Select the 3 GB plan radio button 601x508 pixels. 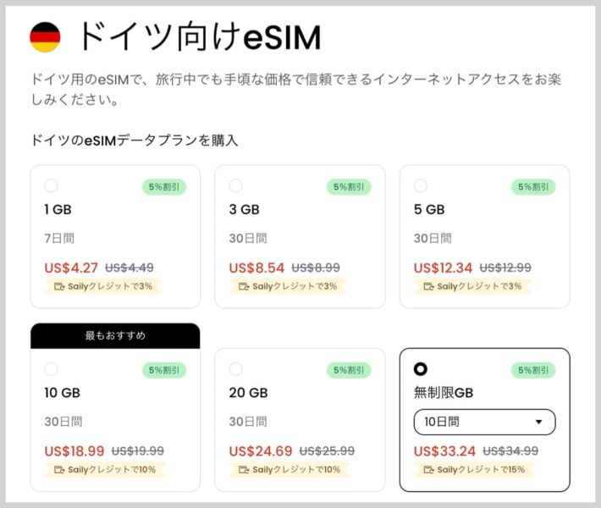[x=235, y=186]
